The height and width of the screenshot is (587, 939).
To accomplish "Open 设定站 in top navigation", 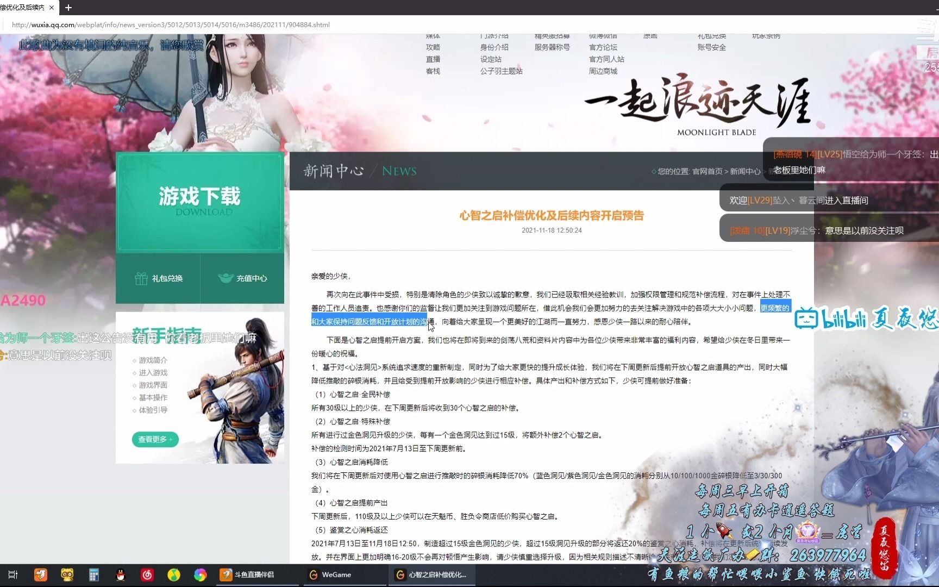I will pyautogui.click(x=491, y=59).
